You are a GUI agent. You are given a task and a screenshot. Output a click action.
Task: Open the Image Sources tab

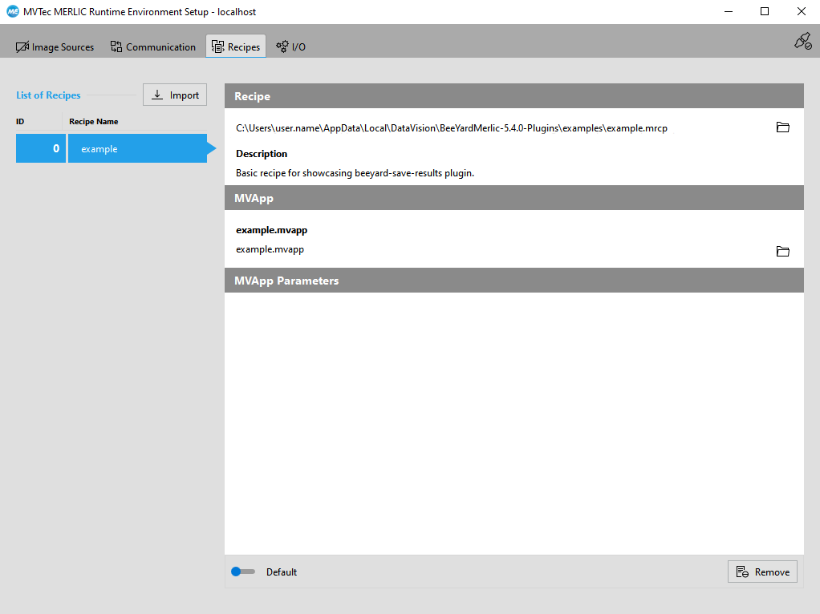[55, 46]
